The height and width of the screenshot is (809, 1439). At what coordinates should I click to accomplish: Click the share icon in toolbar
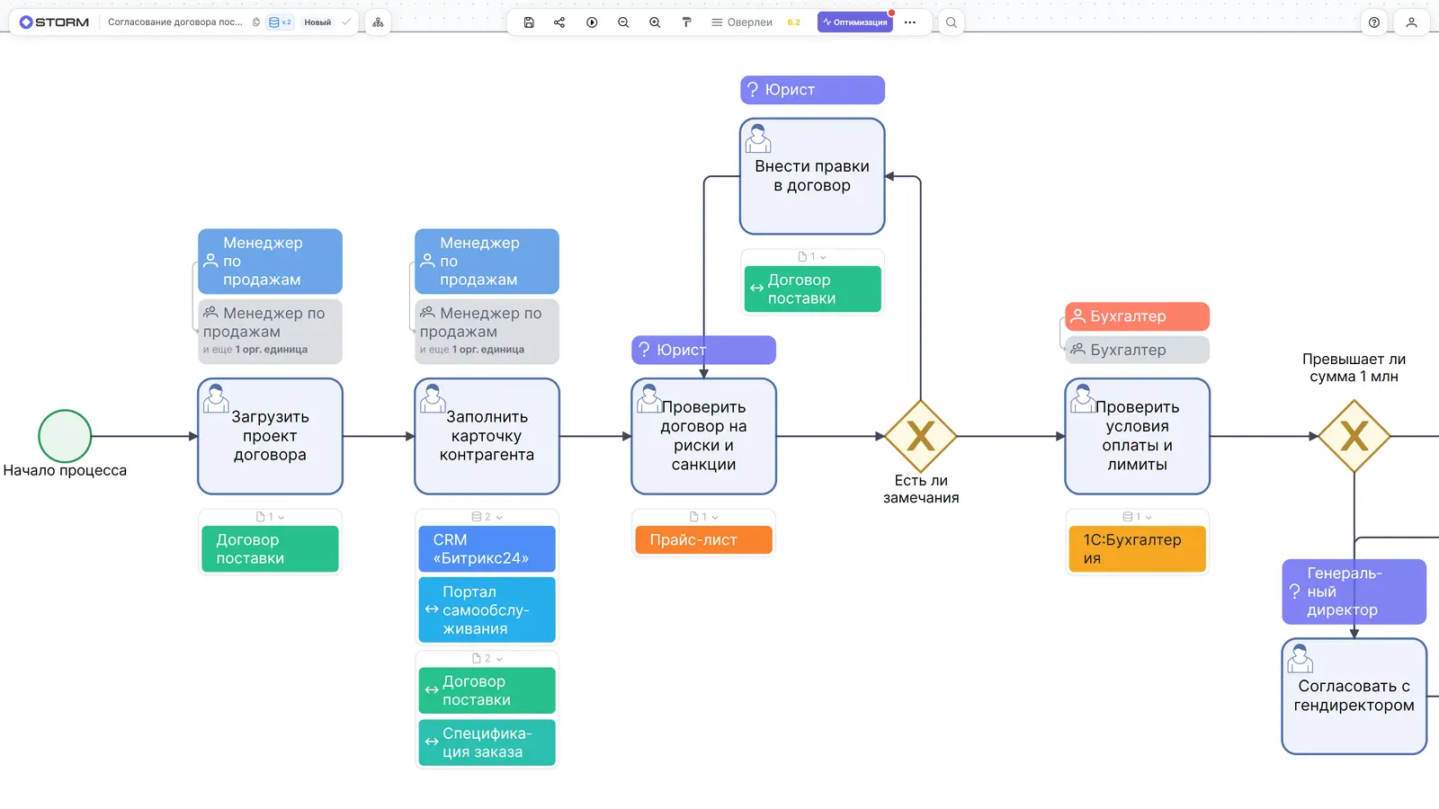click(x=559, y=22)
